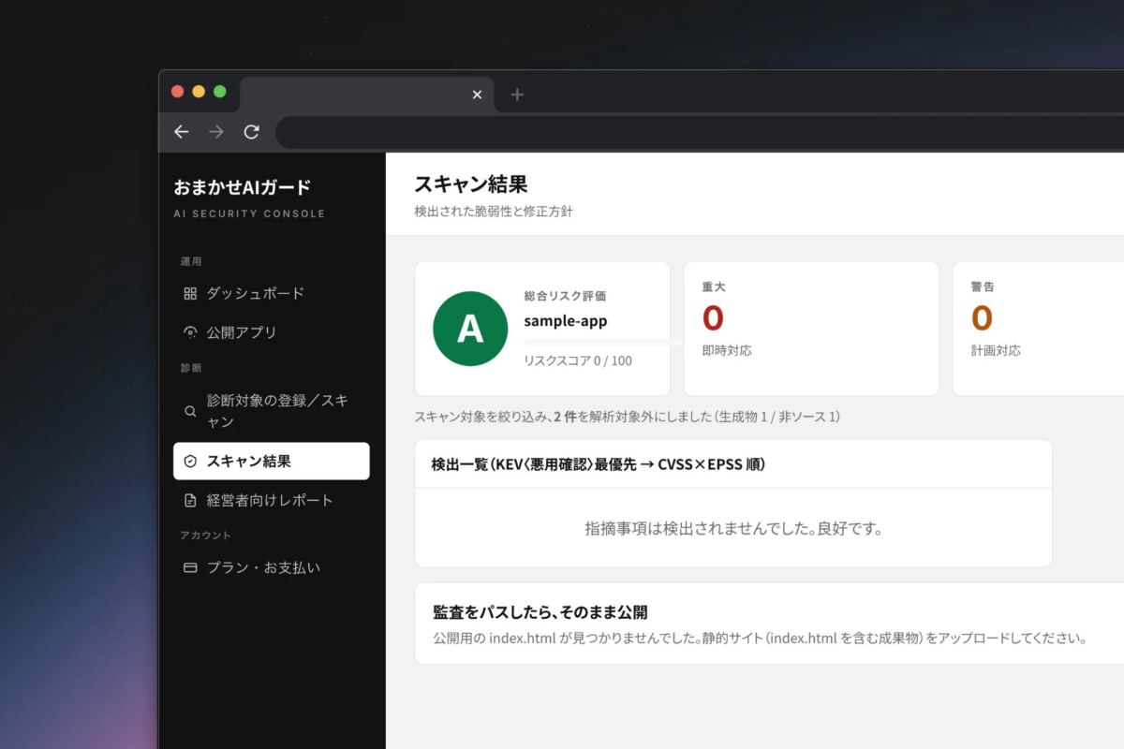Click the shield icon next to スキャン結果

click(190, 462)
